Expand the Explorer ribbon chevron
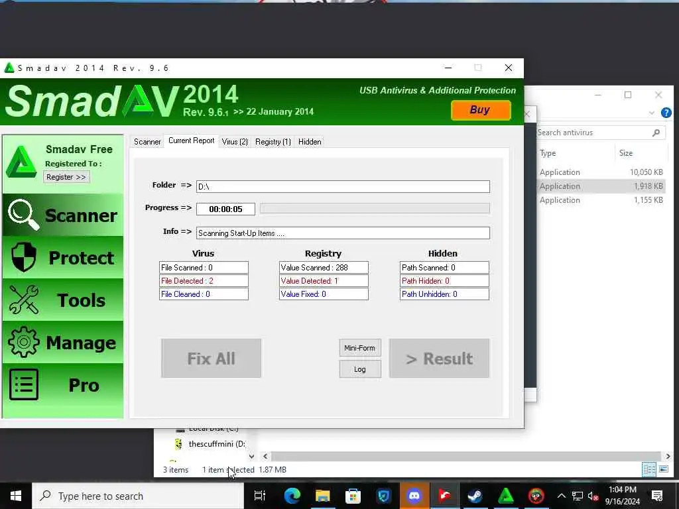The width and height of the screenshot is (679, 509). [x=651, y=113]
